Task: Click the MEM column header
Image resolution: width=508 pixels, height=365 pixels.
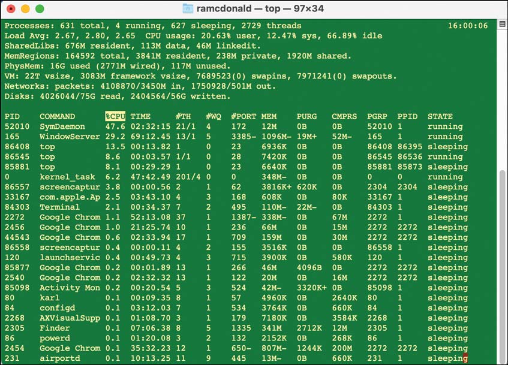Action: (269, 116)
